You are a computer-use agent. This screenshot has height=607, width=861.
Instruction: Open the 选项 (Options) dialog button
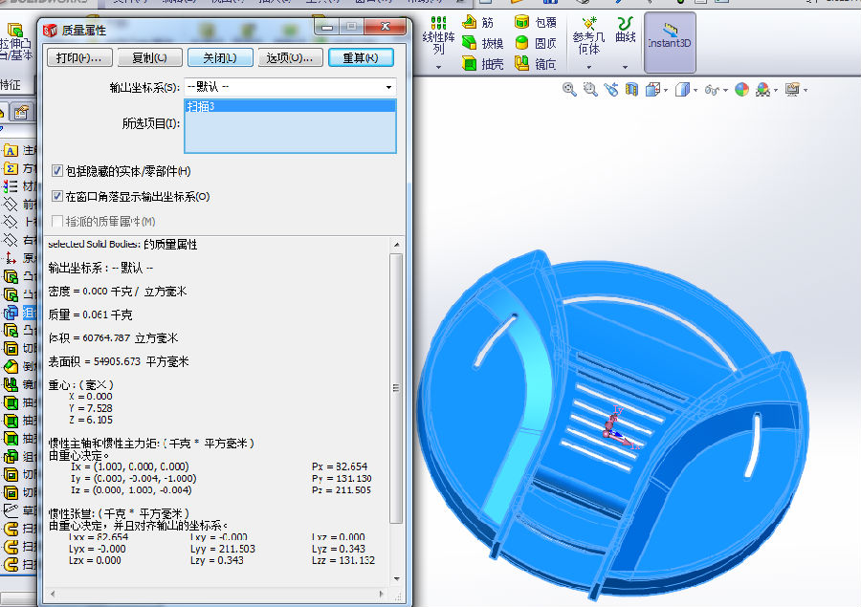pos(289,58)
